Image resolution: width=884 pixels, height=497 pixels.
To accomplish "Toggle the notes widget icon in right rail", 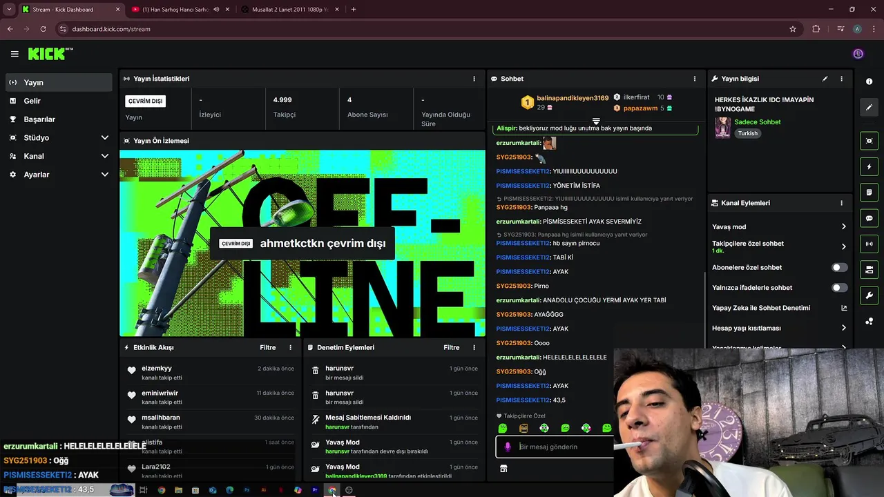I will [x=869, y=192].
